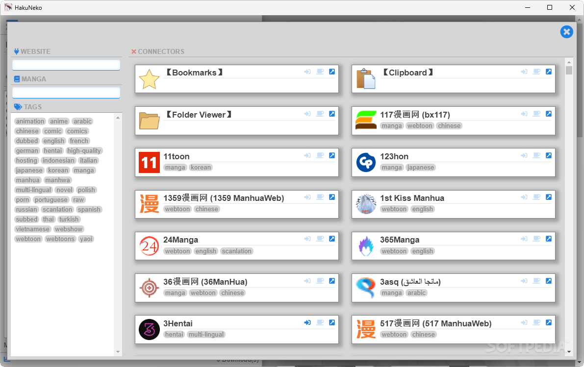Click the Manga filter input field
The width and height of the screenshot is (584, 367).
coord(66,93)
